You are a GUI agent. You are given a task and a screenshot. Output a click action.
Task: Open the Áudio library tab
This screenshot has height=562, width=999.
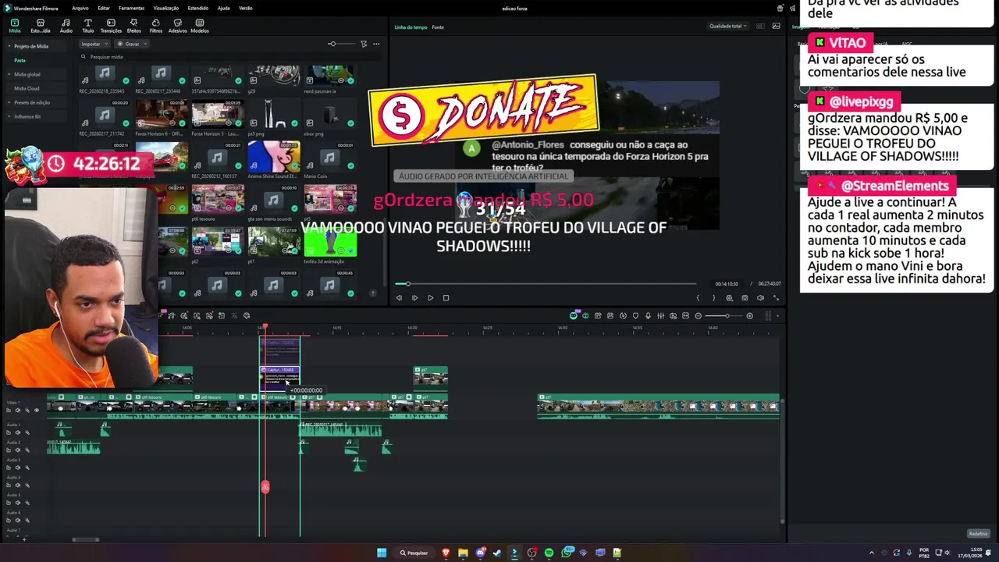66,26
